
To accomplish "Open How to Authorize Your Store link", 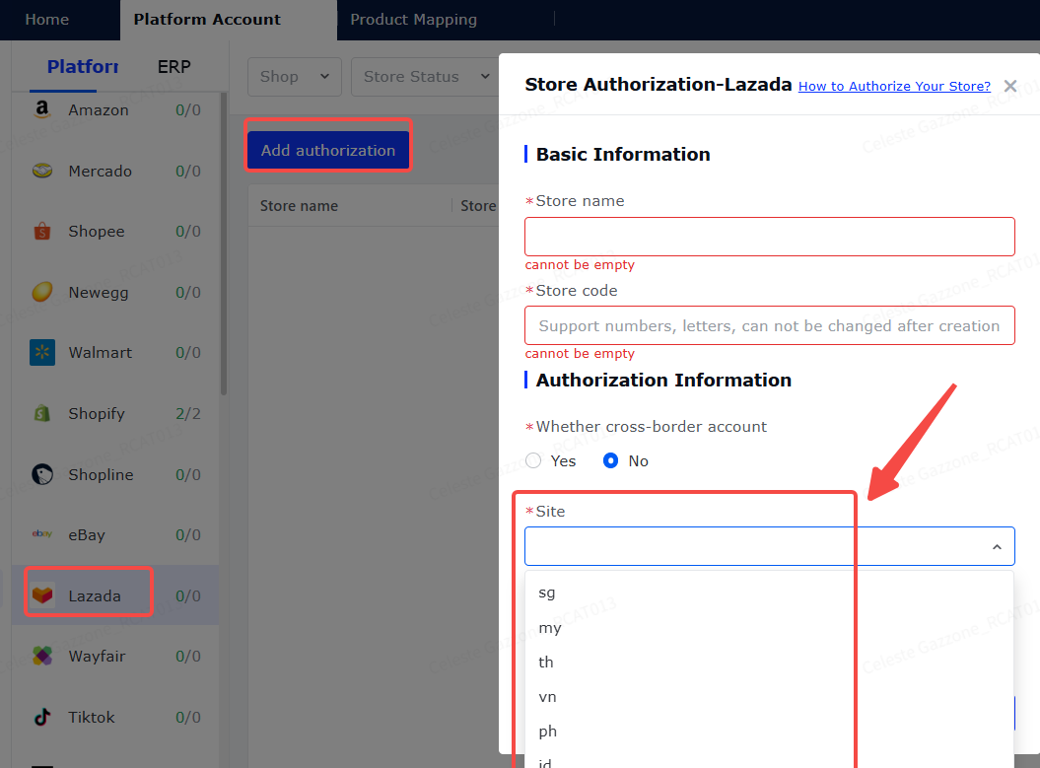I will 894,86.
